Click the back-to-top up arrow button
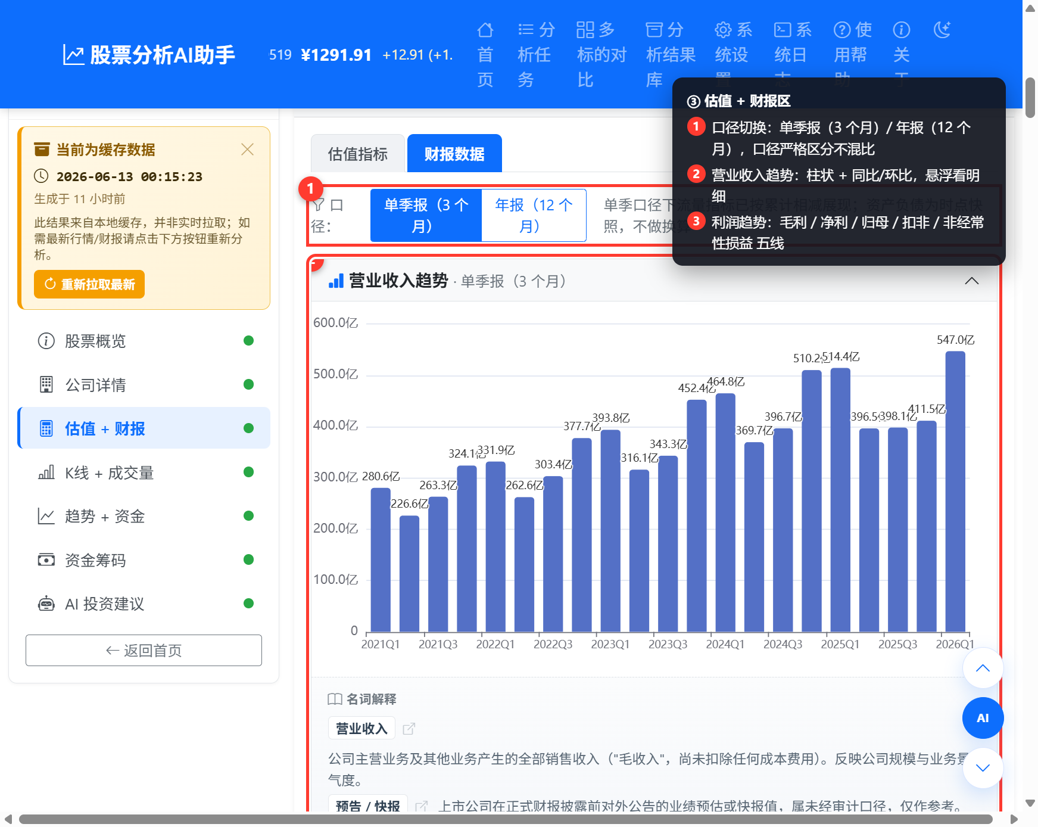Image resolution: width=1038 pixels, height=827 pixels. (x=983, y=668)
